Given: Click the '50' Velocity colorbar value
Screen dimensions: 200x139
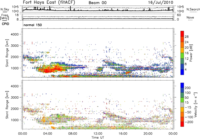Looking at the screenshot, I should click(186, 98).
